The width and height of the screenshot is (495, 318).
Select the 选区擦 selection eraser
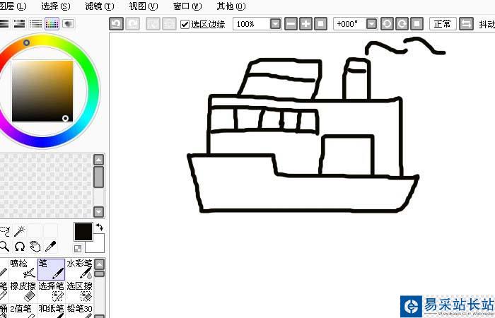79,291
